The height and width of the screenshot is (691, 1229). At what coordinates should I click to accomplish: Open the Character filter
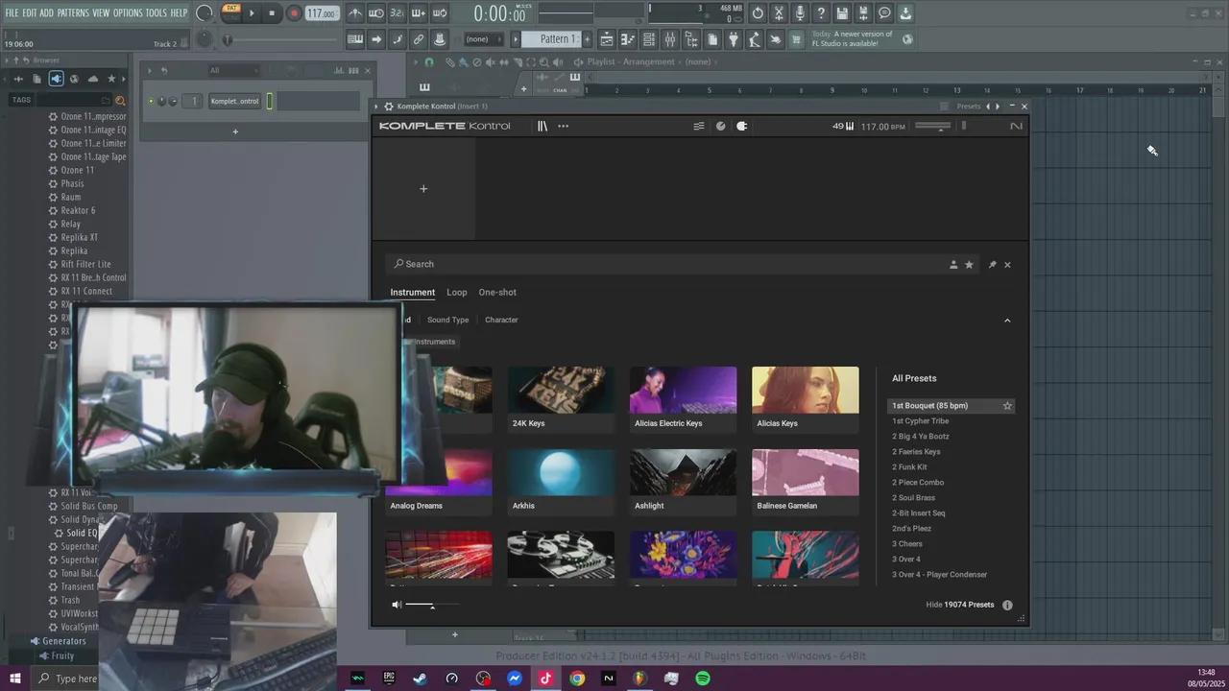tap(501, 320)
